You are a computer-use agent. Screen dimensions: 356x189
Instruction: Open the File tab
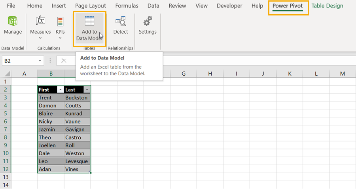tap(11, 6)
